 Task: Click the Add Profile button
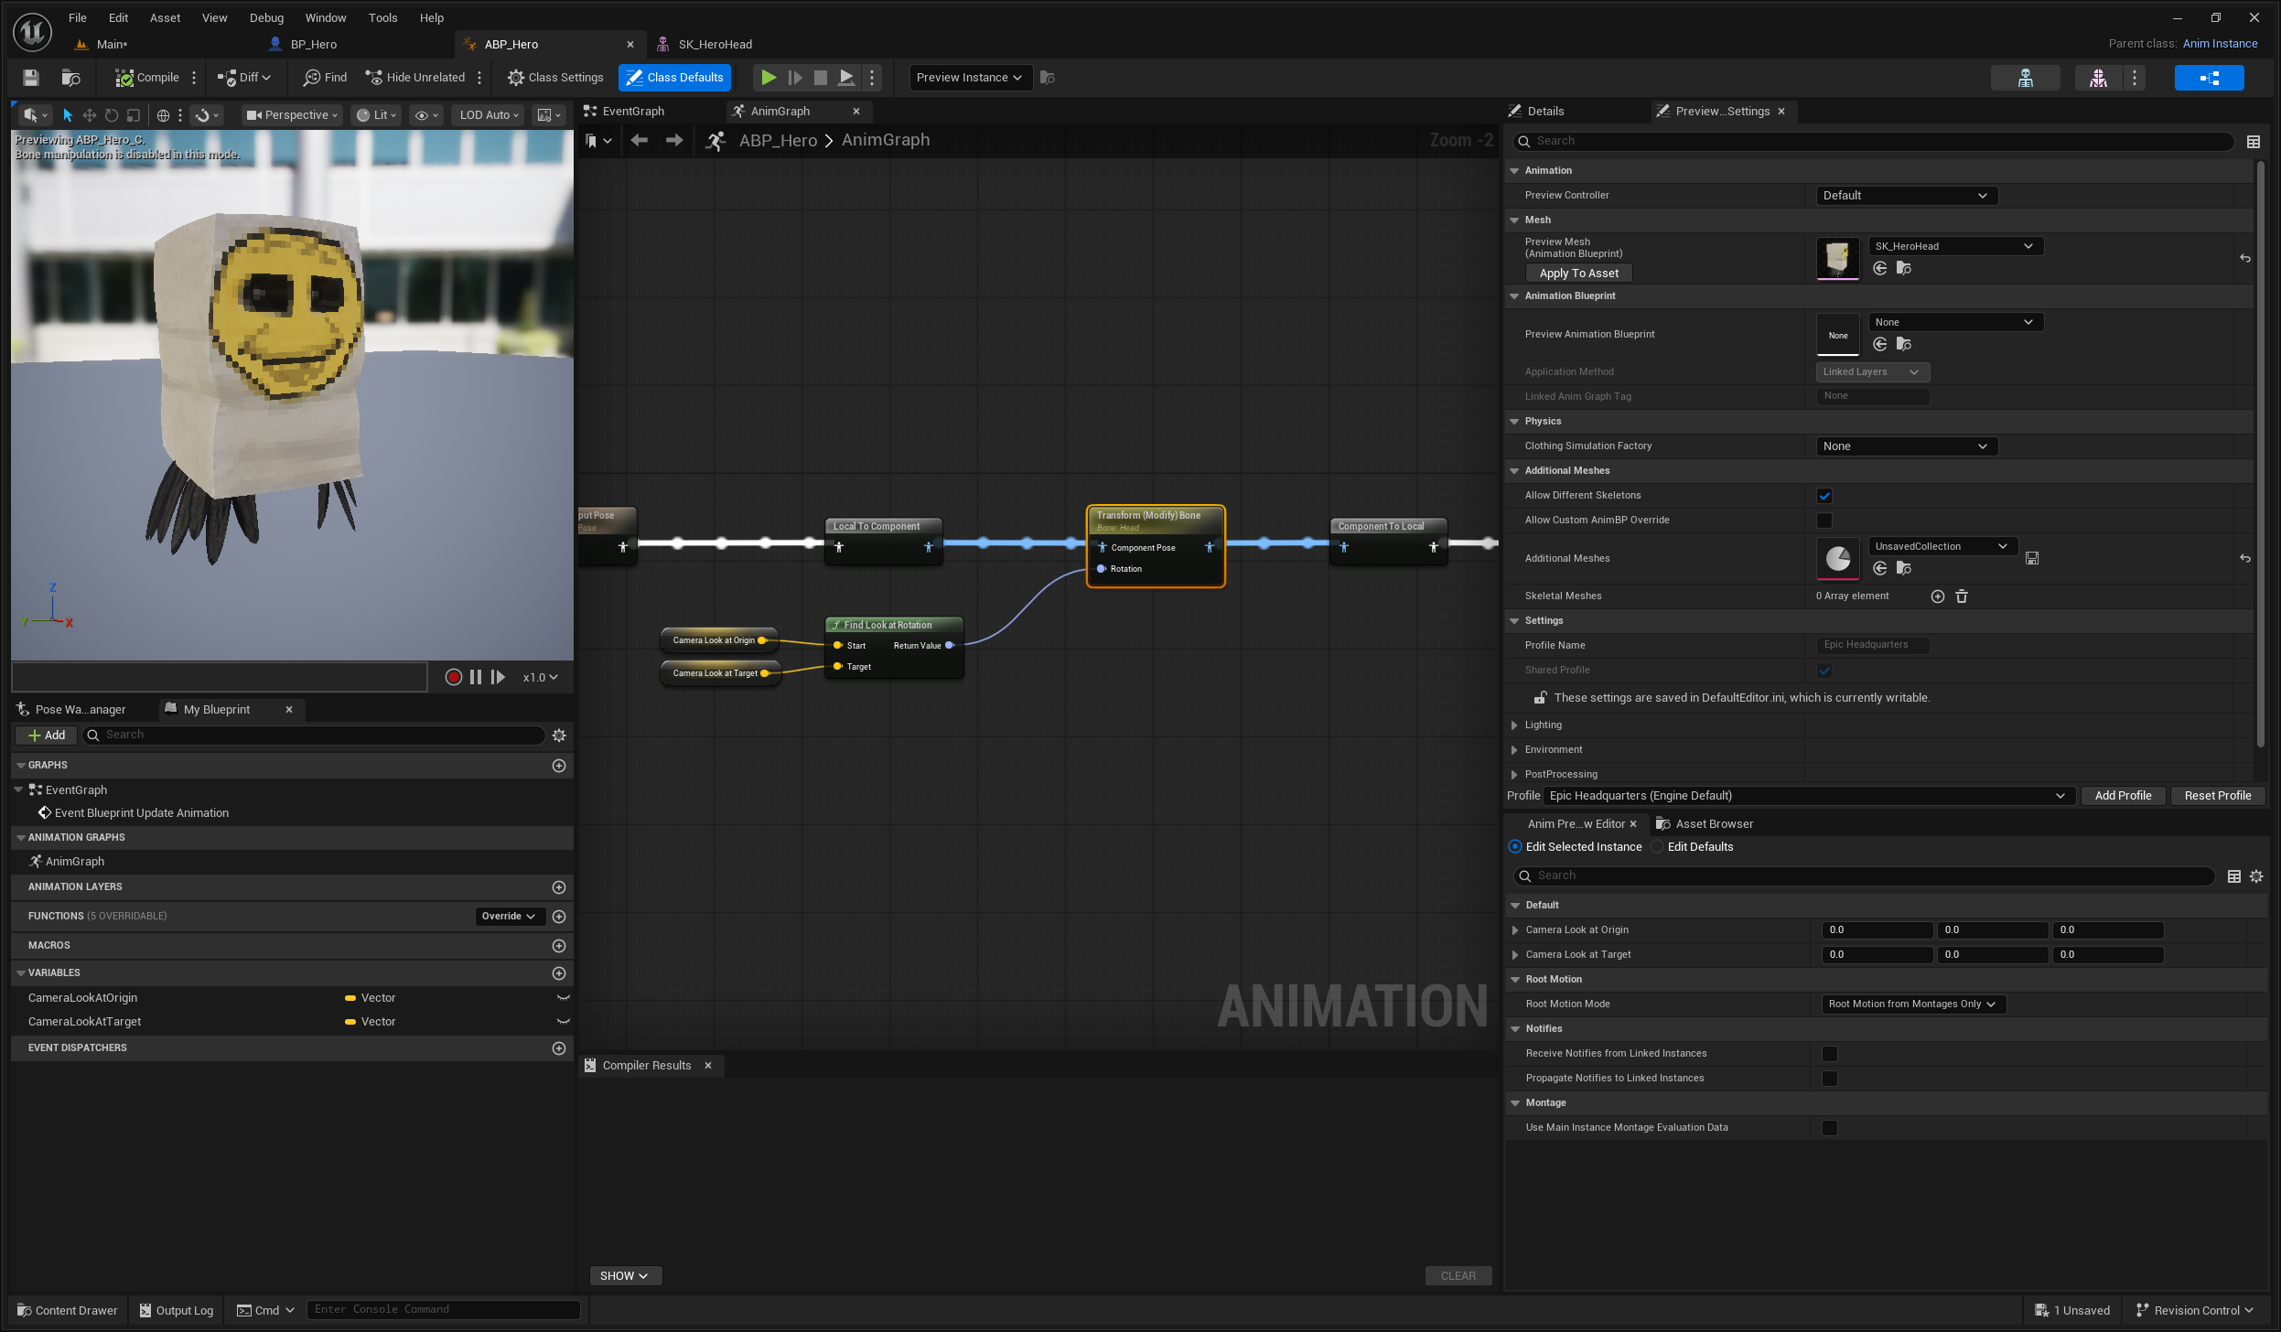click(x=2122, y=796)
